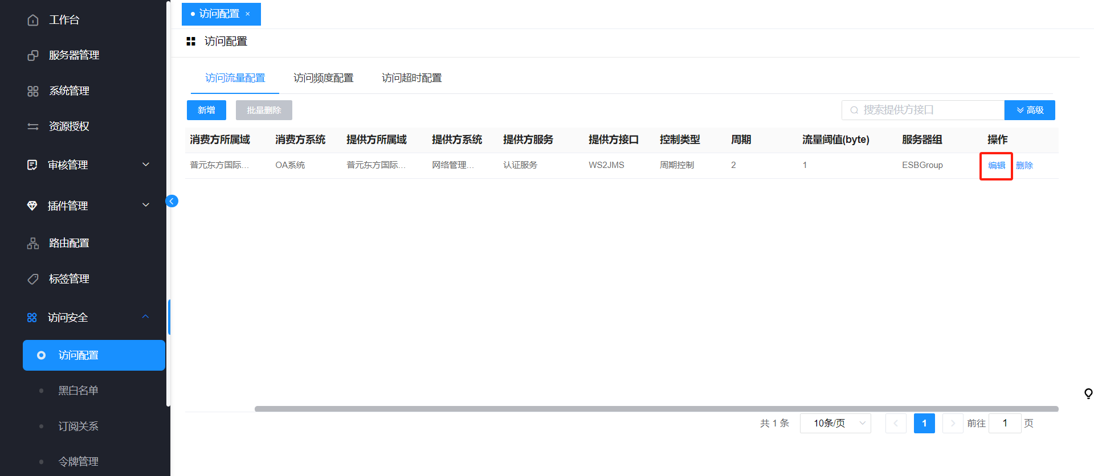1094x476 pixels.
Task: Click the OA系统 table cell
Action: click(x=290, y=165)
